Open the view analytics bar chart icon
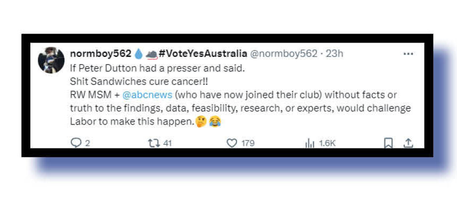457x214 pixels. (x=309, y=143)
